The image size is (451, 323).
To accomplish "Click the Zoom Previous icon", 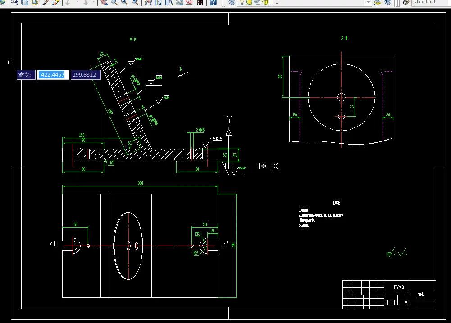I will (135, 2).
